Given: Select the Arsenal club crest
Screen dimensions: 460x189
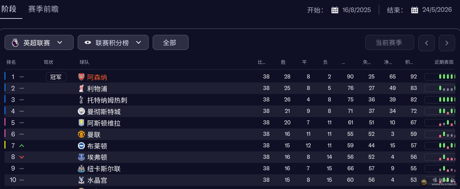Looking at the screenshot, I should 81,77.
